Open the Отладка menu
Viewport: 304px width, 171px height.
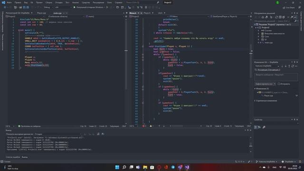[x=58, y=2]
